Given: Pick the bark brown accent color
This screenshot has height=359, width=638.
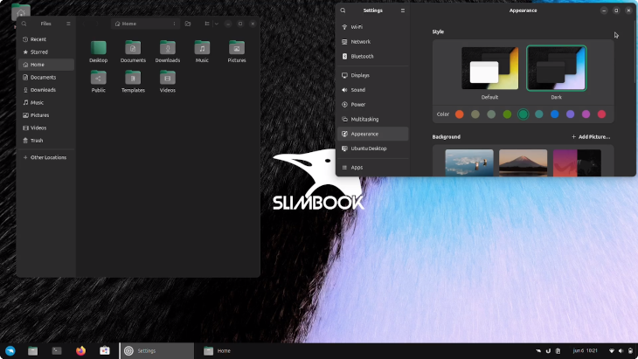Looking at the screenshot, I should (x=475, y=114).
